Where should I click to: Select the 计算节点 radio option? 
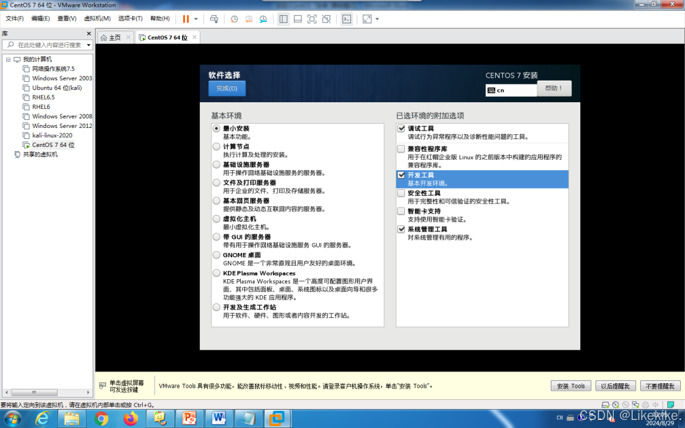tap(216, 146)
